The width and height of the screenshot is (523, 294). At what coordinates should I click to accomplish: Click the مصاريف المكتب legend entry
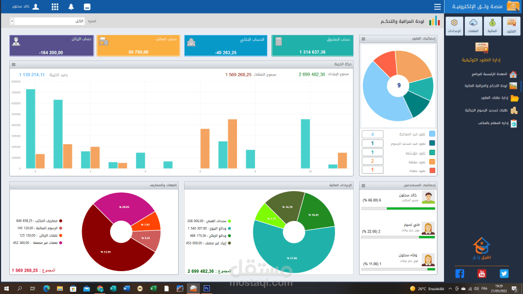pyautogui.click(x=39, y=220)
